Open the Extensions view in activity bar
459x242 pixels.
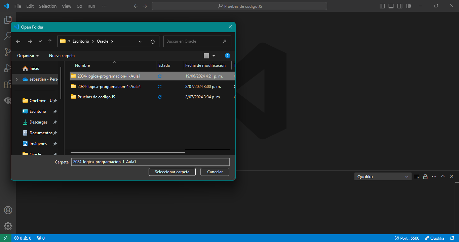click(x=8, y=85)
